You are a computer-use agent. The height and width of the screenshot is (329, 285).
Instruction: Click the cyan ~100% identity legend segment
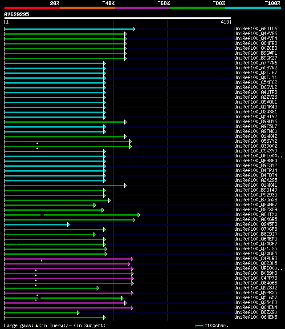coord(253,8)
